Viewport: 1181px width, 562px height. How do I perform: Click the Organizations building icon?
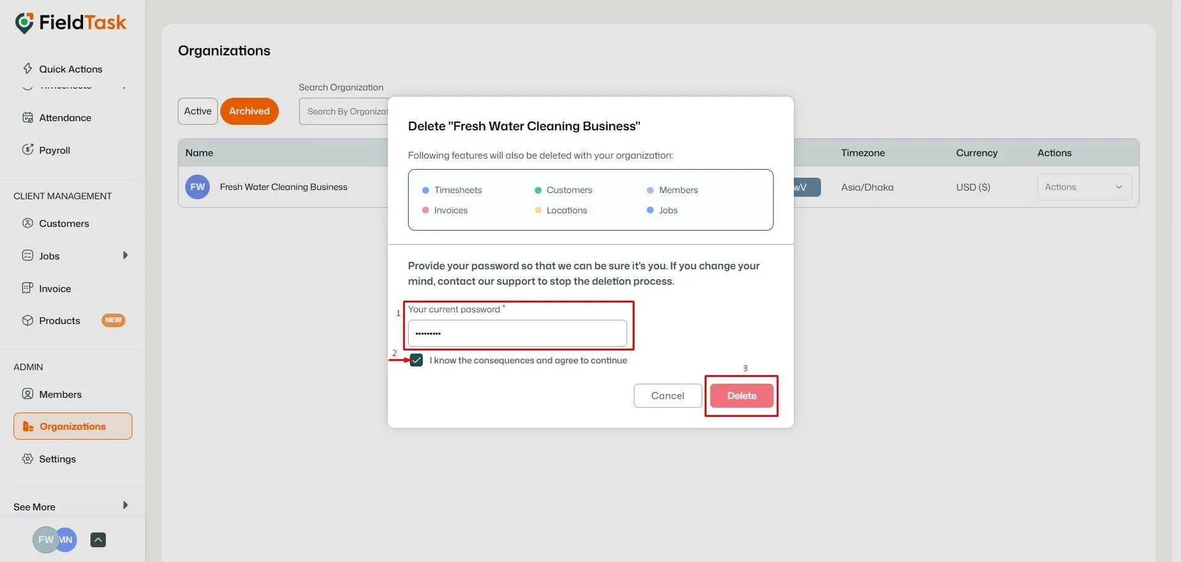point(28,426)
